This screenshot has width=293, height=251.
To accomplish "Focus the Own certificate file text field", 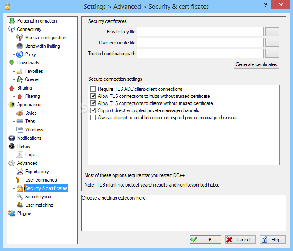I will pyautogui.click(x=200, y=43).
